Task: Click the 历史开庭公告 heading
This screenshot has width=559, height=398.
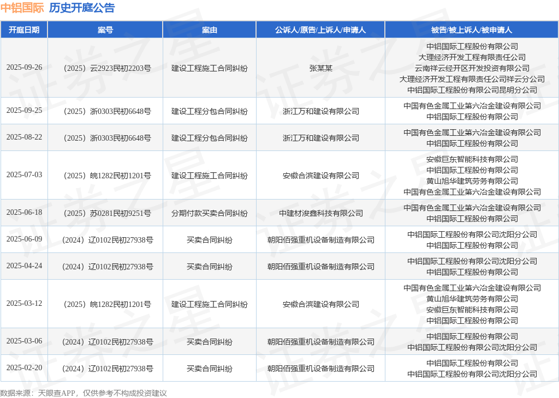Action: (82, 8)
